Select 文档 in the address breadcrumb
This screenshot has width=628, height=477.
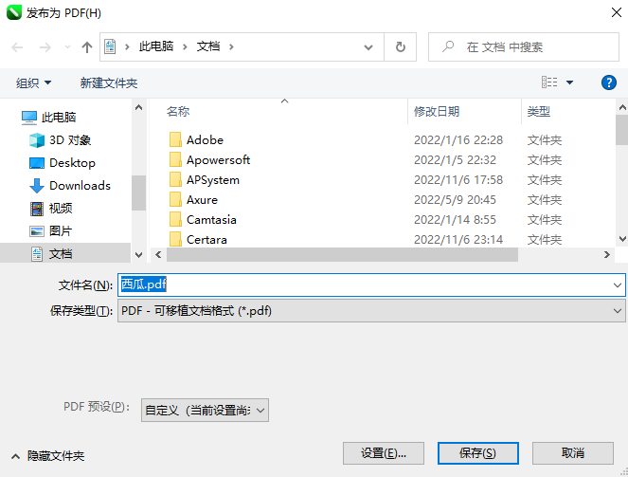click(207, 46)
